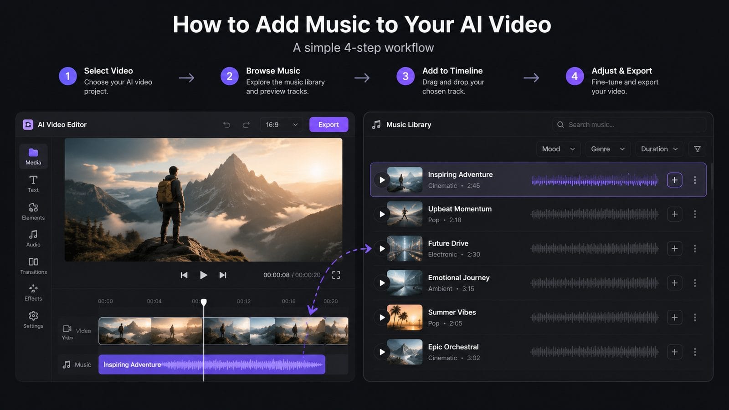Click the Emotional Journey title text
Image resolution: width=729 pixels, height=410 pixels.
459,277
